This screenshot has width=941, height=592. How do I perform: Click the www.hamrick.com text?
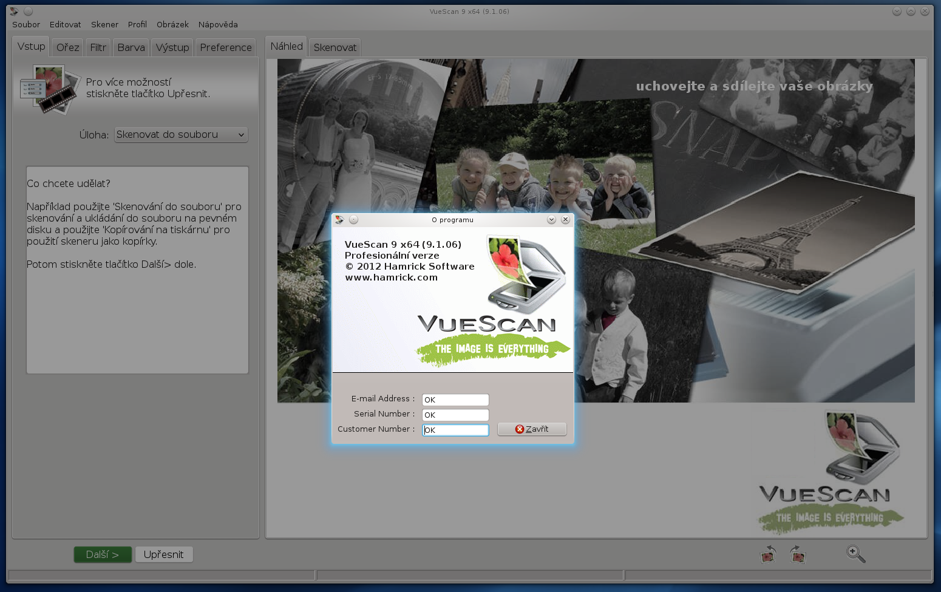(391, 277)
